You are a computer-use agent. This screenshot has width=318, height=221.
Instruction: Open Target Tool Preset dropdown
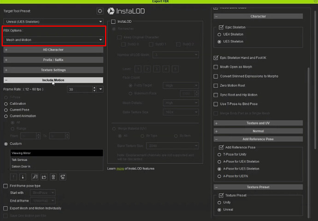pyautogui.click(x=53, y=22)
